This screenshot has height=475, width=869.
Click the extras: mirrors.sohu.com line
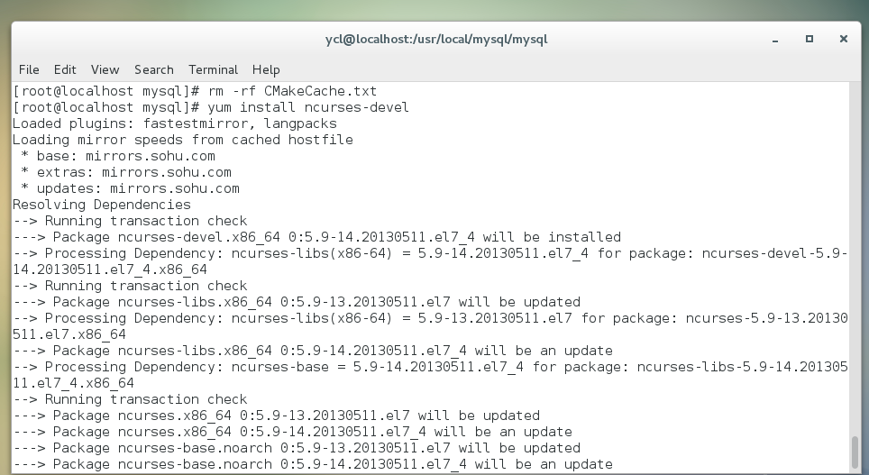click(126, 172)
